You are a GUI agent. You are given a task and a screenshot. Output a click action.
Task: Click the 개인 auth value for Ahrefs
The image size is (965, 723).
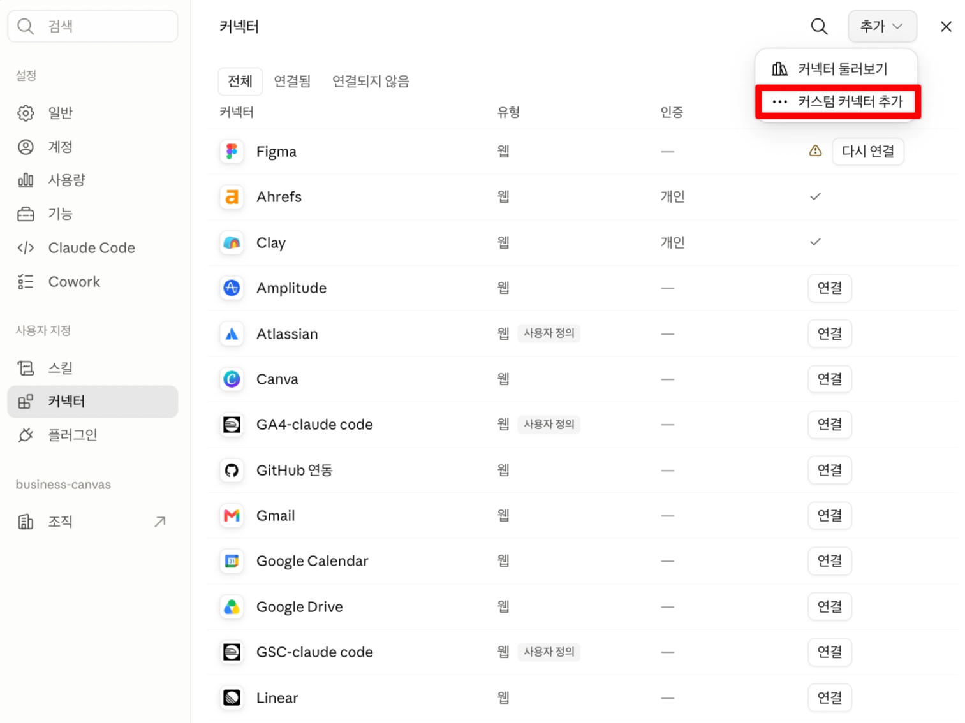[672, 196]
